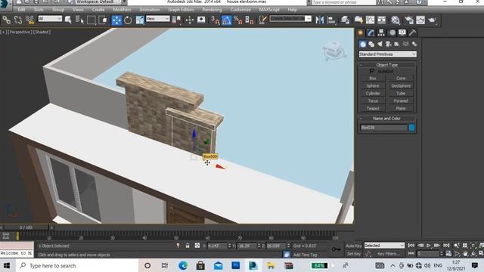Image resolution: width=484 pixels, height=272 pixels.
Task: Toggle Window/Crossing selection mode
Action: (x=103, y=20)
